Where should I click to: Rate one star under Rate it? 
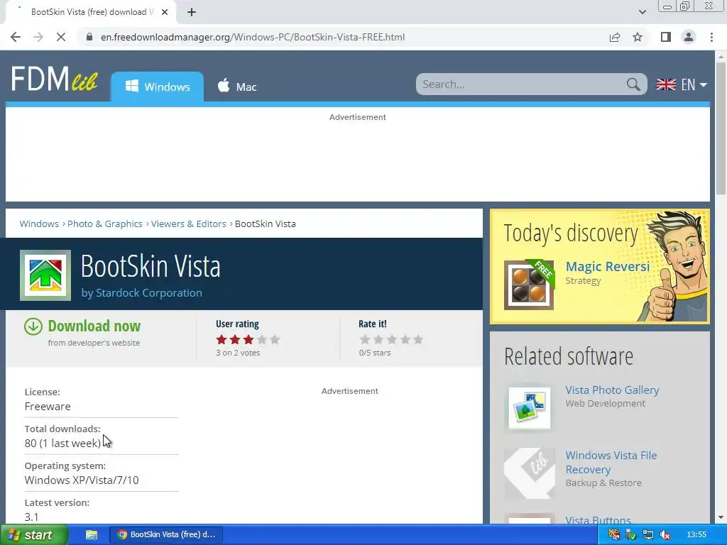pos(365,340)
